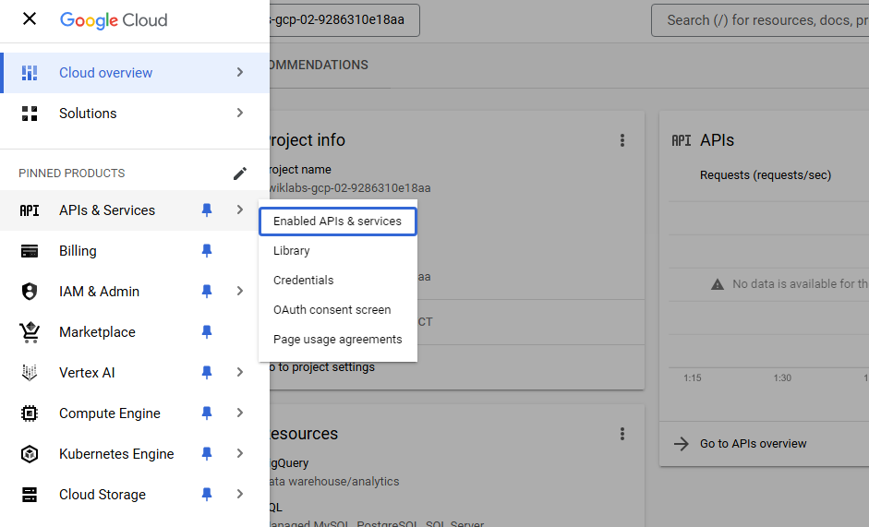The height and width of the screenshot is (527, 869).
Task: Select Library from the APIs submenu
Action: coord(337,250)
